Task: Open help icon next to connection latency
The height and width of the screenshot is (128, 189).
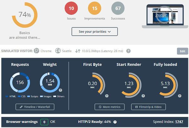Action: pyautogui.click(x=129, y=51)
